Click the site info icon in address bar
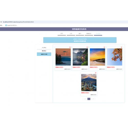Image resolution: width=128 pixels, height=128 pixels. [x=1, y=22]
